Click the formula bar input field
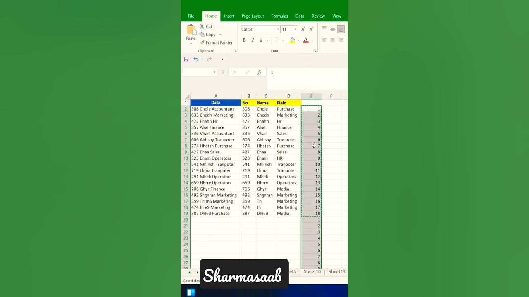529x297 pixels. (x=307, y=78)
